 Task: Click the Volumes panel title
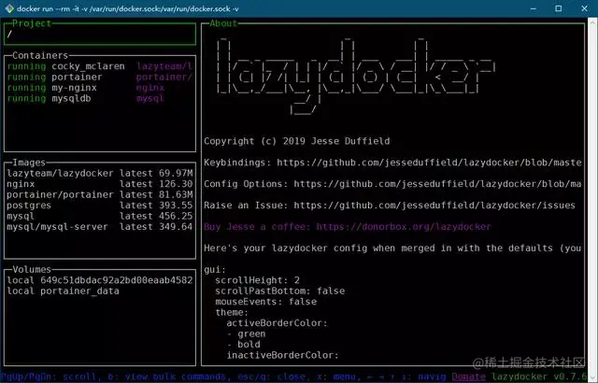32,269
